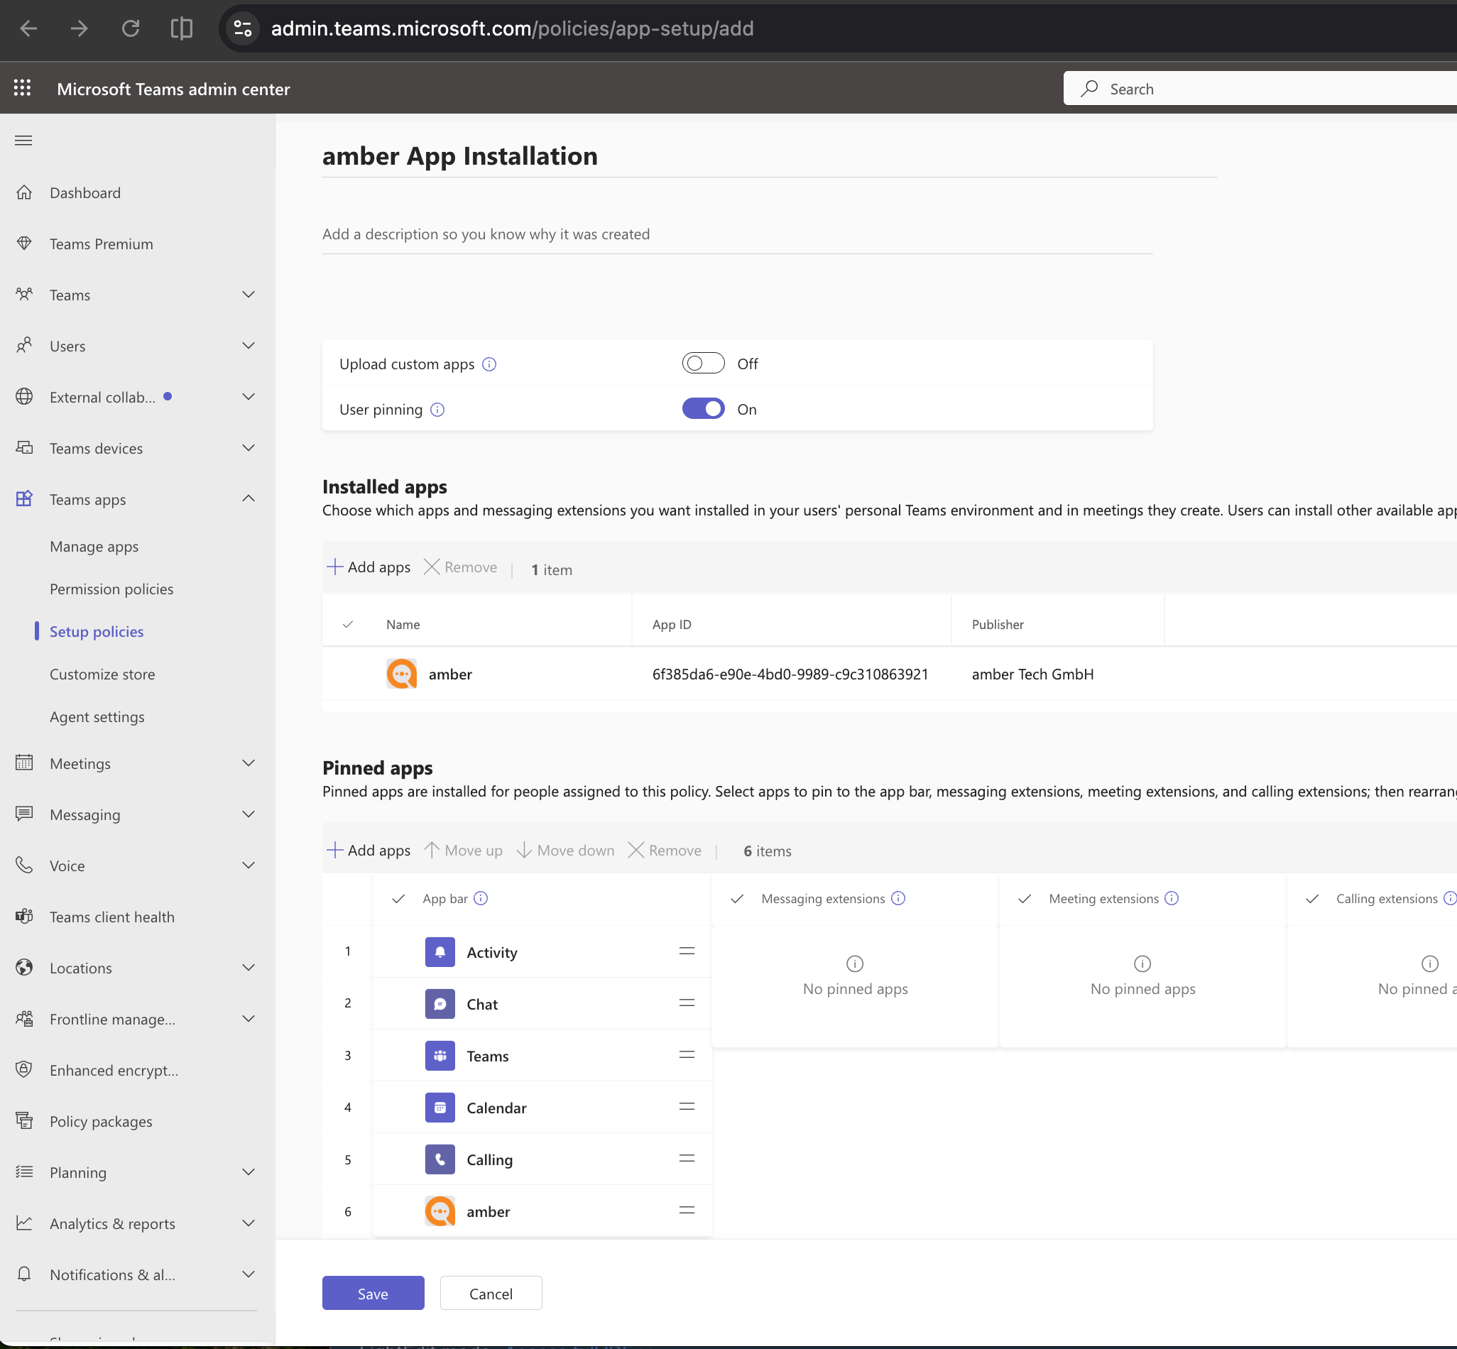Screen dimensions: 1457x1349
Task: Click the Policy packages icon
Action: pos(24,1120)
